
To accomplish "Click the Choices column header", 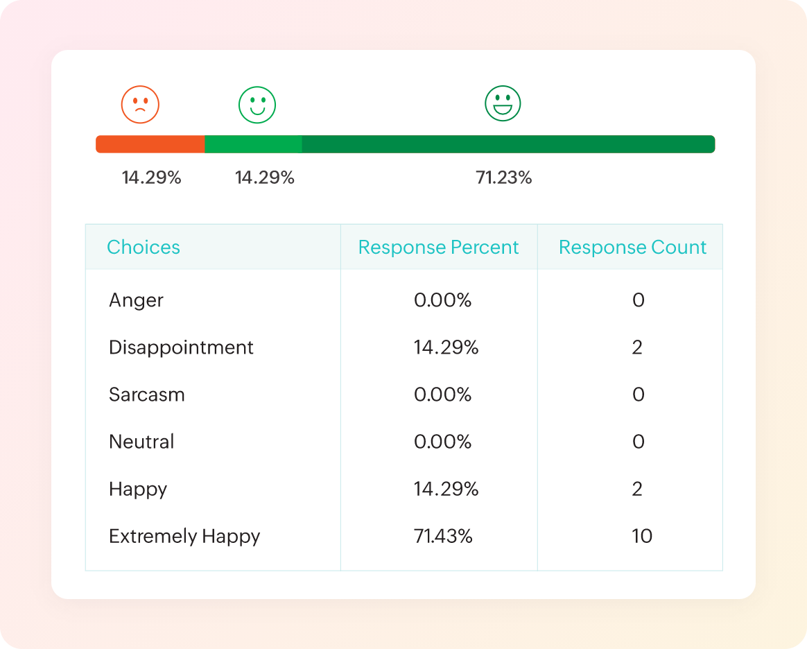I will click(x=144, y=248).
